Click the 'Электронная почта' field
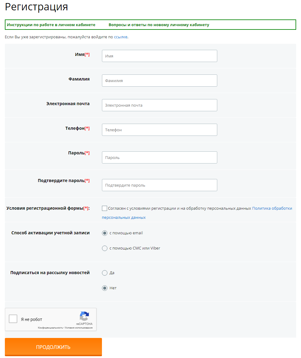This screenshot has height=358, width=301. click(x=159, y=105)
